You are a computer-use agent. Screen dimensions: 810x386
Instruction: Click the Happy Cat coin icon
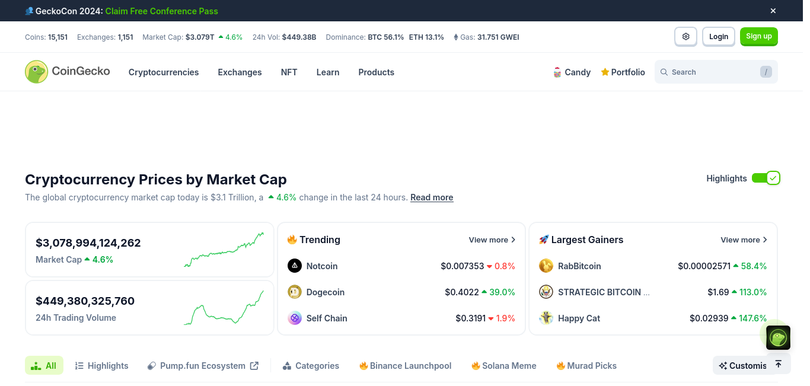(x=546, y=318)
